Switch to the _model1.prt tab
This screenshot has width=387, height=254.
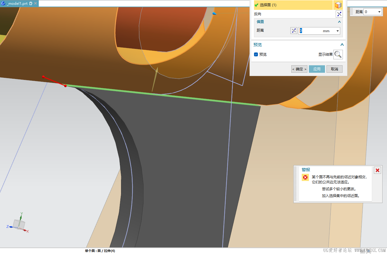coord(17,3)
